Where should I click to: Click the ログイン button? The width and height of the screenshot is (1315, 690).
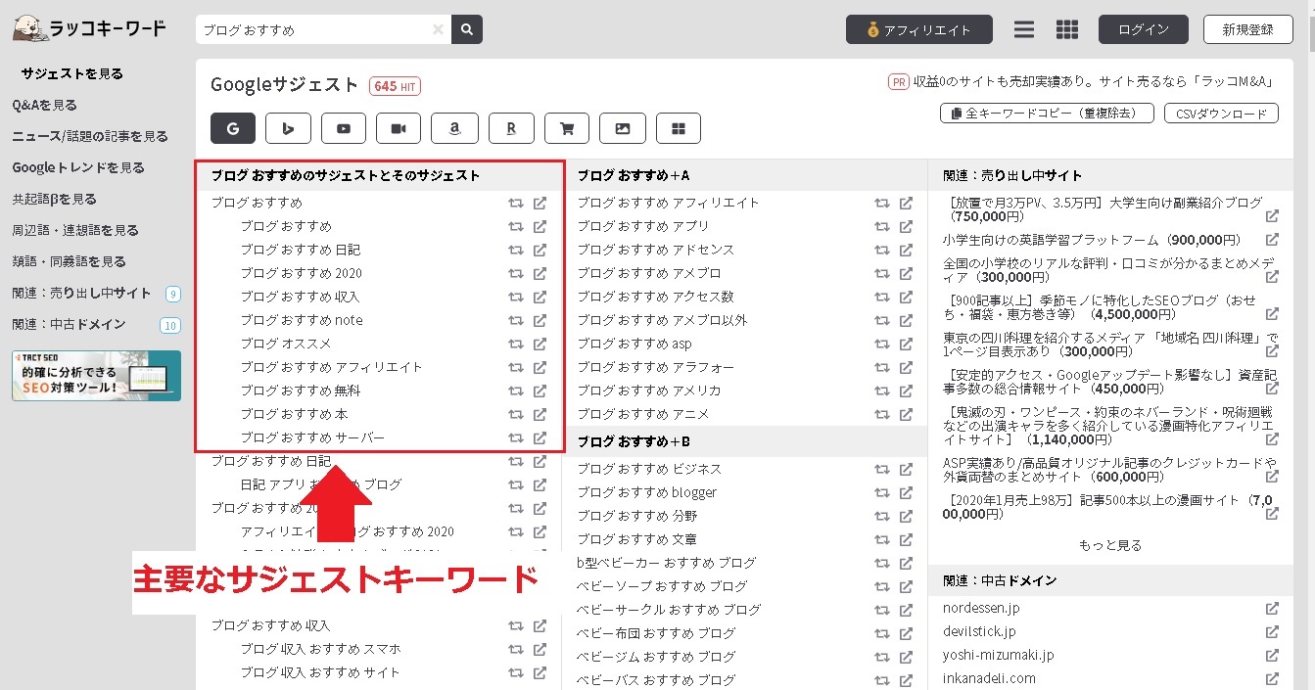point(1144,29)
